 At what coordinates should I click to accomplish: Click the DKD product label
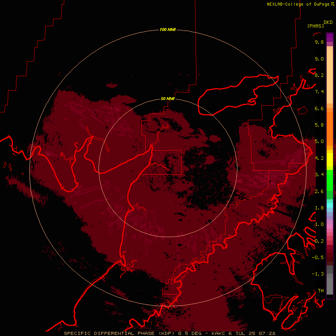tap(328, 22)
